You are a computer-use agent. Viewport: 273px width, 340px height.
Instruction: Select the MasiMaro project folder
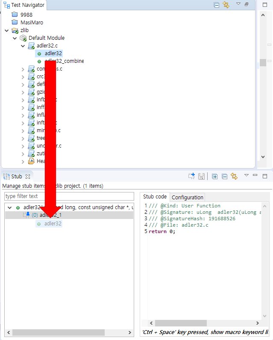click(x=32, y=22)
